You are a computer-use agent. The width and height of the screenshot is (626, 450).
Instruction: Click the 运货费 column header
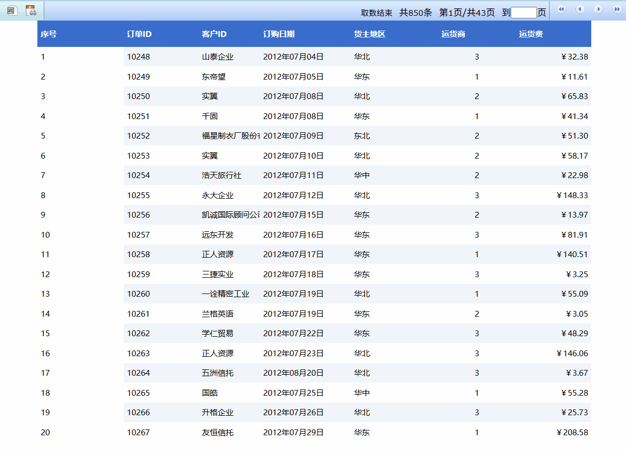coord(531,34)
